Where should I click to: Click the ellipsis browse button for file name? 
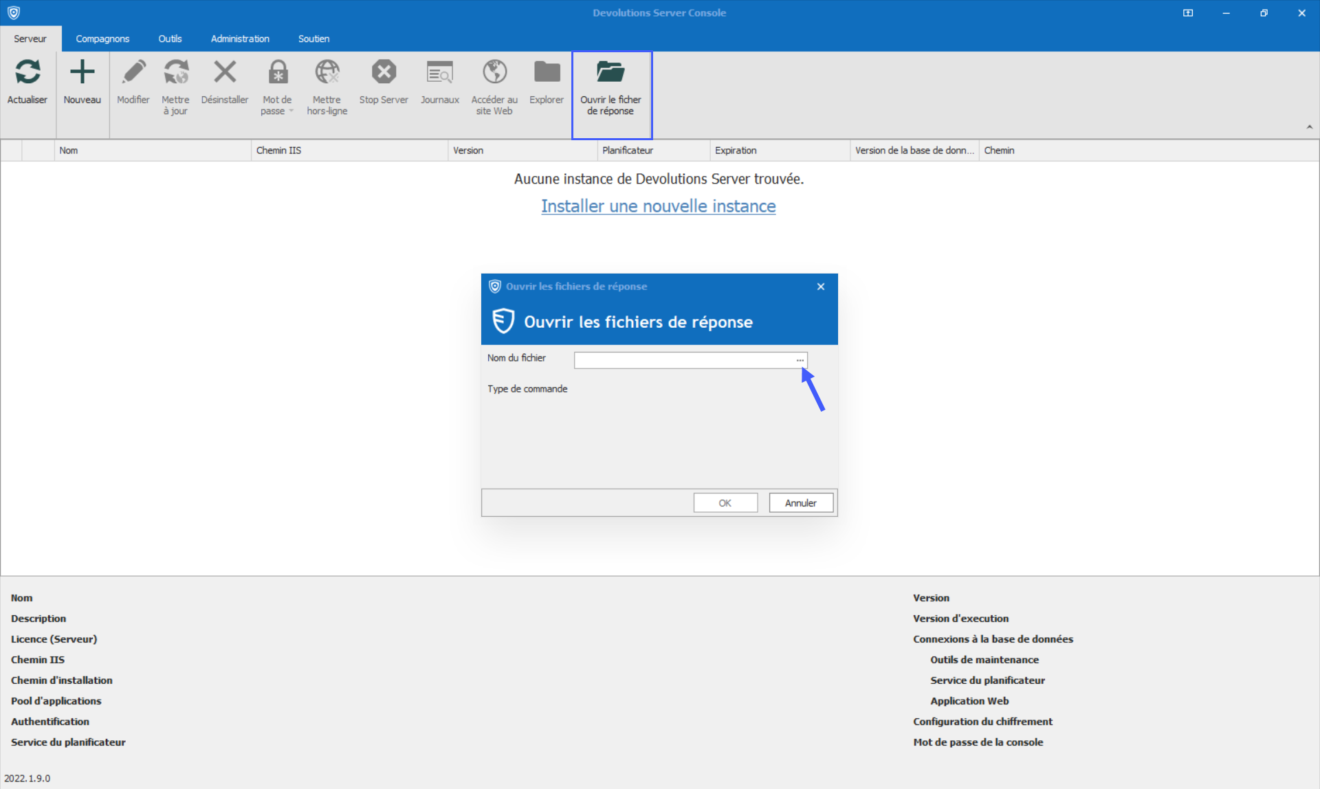pos(800,360)
